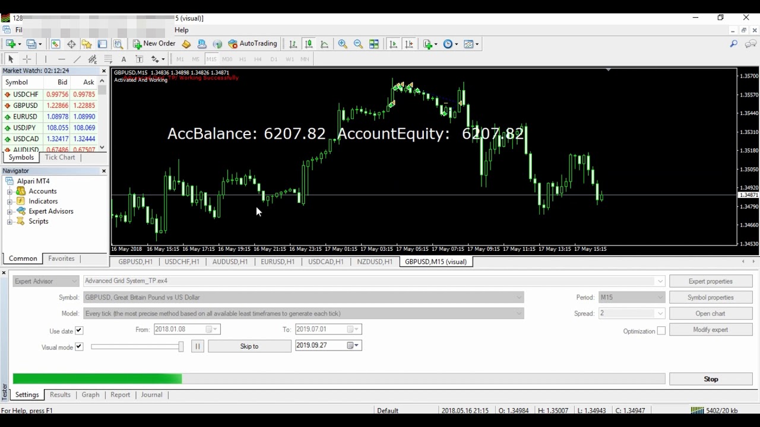Select the Vertical Line drawing tool

tap(46, 59)
